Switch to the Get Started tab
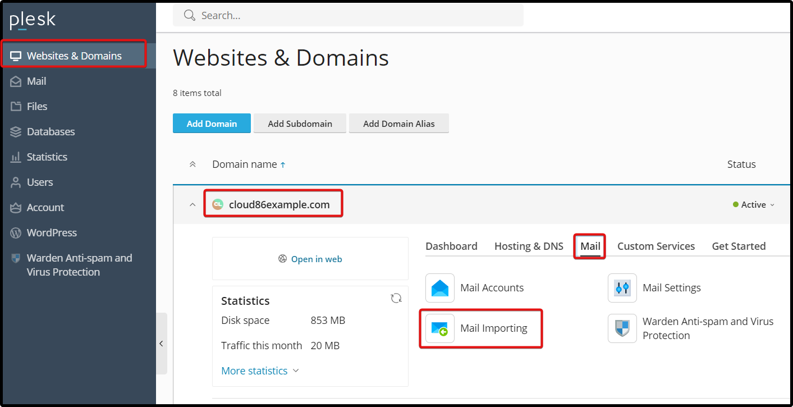 [x=739, y=246]
